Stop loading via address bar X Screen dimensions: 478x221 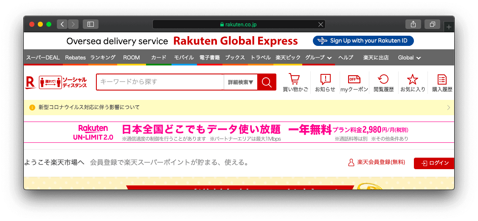pos(321,24)
